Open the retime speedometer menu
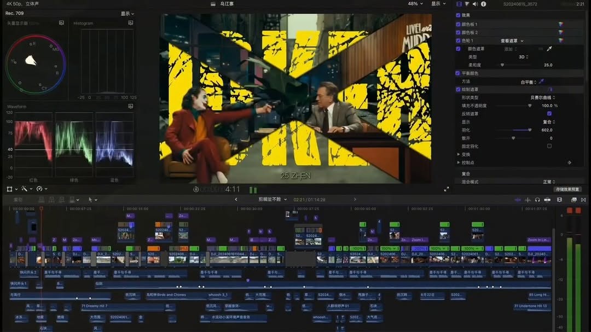This screenshot has height=332, width=591. pyautogui.click(x=39, y=189)
